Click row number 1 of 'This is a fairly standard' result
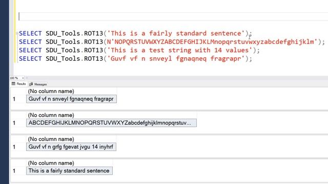 coord(14,171)
